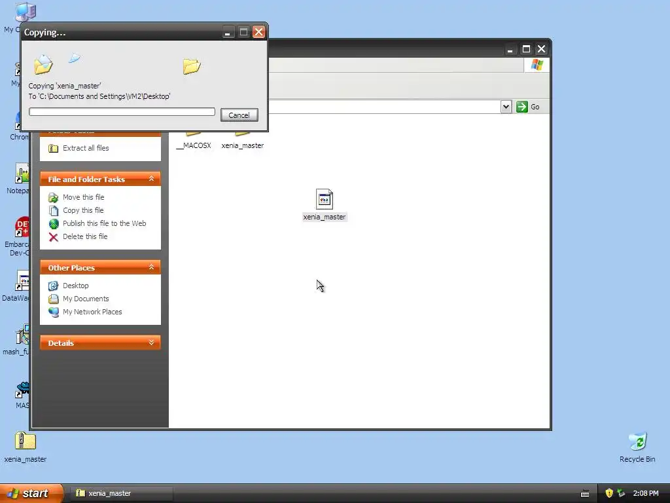Close the xenia_master explorer window
This screenshot has width=670, height=503.
[541, 49]
